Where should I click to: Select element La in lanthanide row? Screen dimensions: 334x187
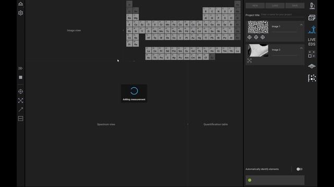pyautogui.click(x=148, y=50)
